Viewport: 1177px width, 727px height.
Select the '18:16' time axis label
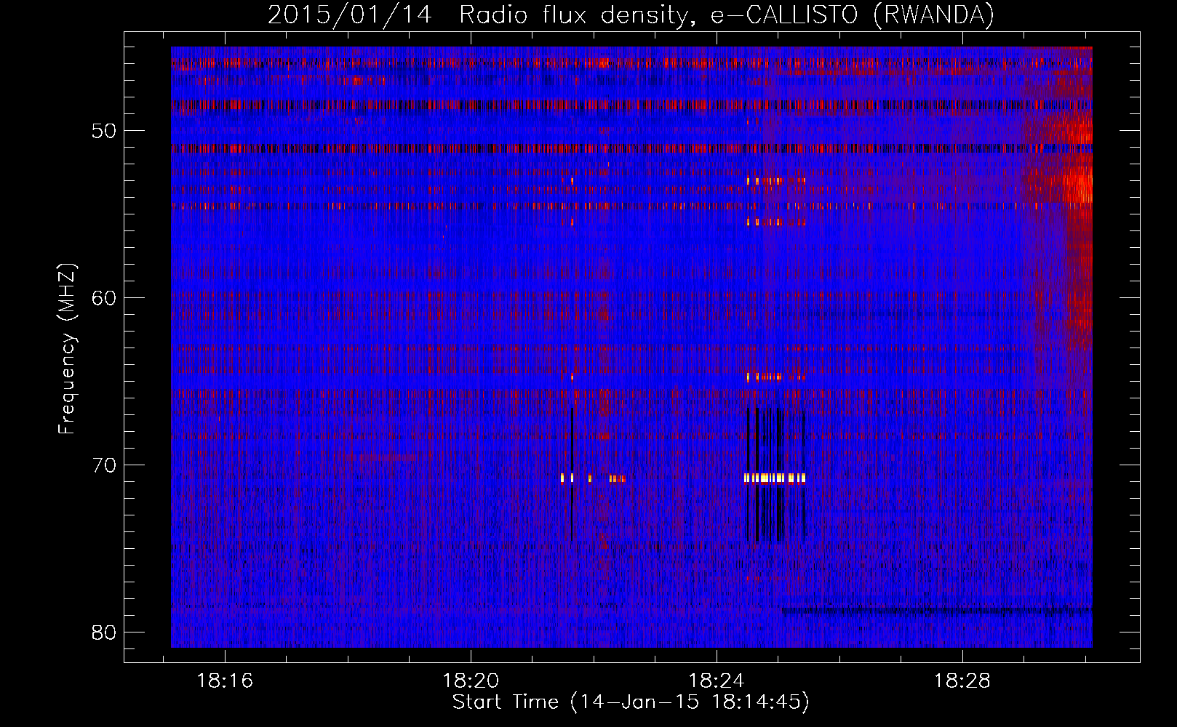tap(225, 681)
